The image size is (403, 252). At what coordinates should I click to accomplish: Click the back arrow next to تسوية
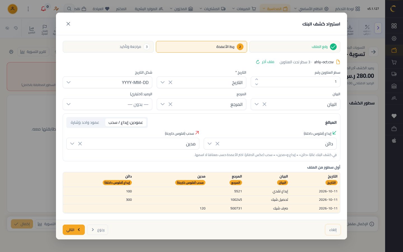coord(373,52)
